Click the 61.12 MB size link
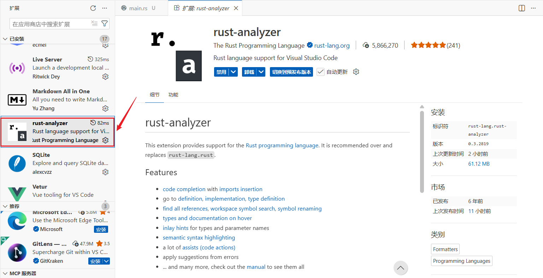 (x=479, y=164)
